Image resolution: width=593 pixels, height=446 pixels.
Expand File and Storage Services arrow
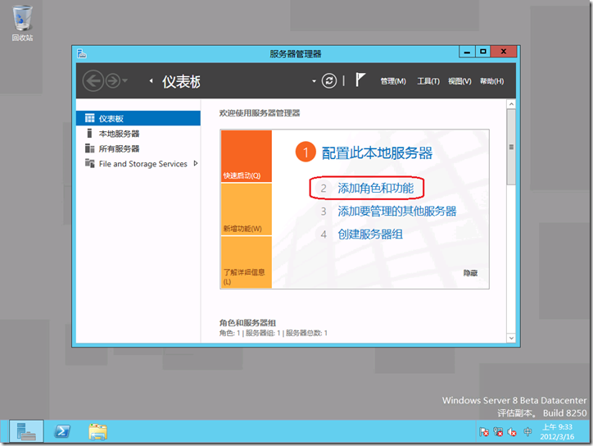pos(196,163)
